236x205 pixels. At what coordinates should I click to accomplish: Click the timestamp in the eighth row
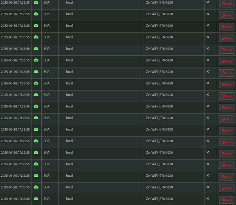pyautogui.click(x=15, y=83)
